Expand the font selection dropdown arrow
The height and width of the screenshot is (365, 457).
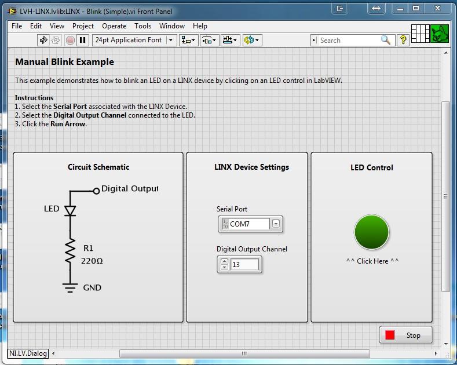(x=171, y=40)
